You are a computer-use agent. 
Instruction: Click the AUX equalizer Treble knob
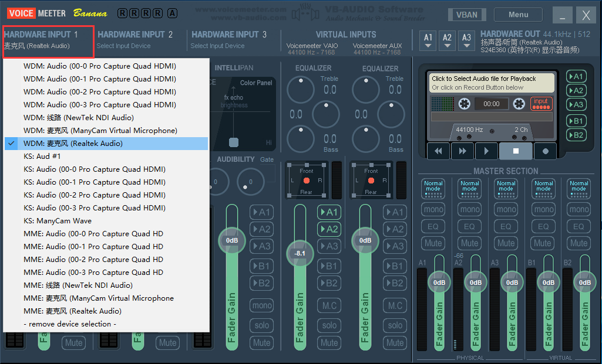click(x=366, y=90)
